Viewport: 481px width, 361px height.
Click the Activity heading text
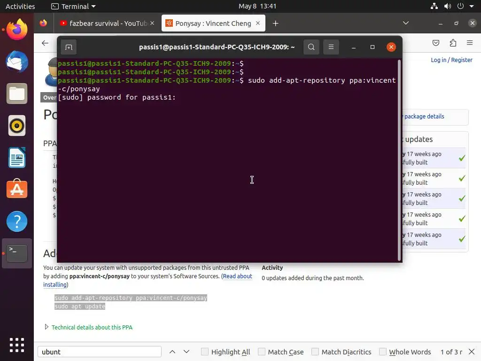(x=272, y=267)
